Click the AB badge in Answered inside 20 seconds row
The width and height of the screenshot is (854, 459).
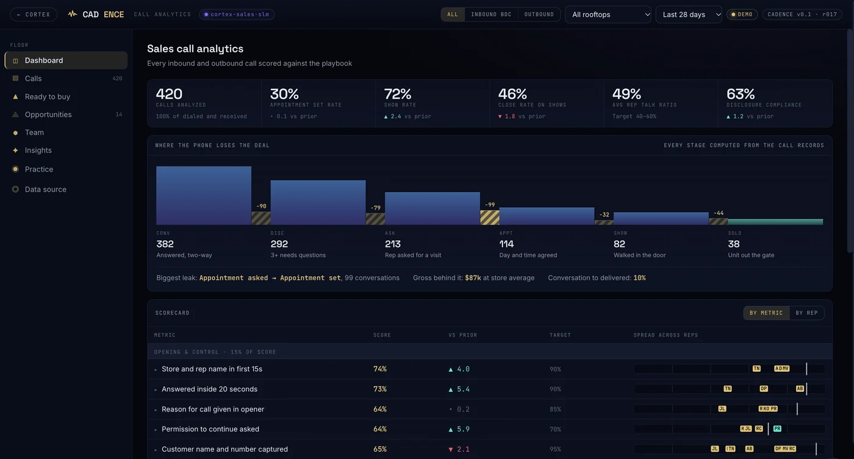point(800,388)
